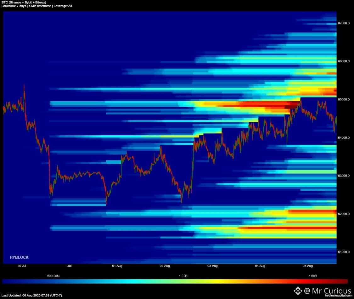Select the 04 Aug date label
Image resolution: width=354 pixels, height=299 pixels.
260,266
